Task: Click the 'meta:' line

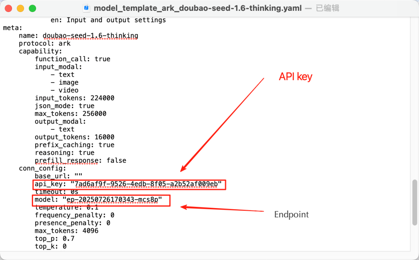Action: click(12, 28)
